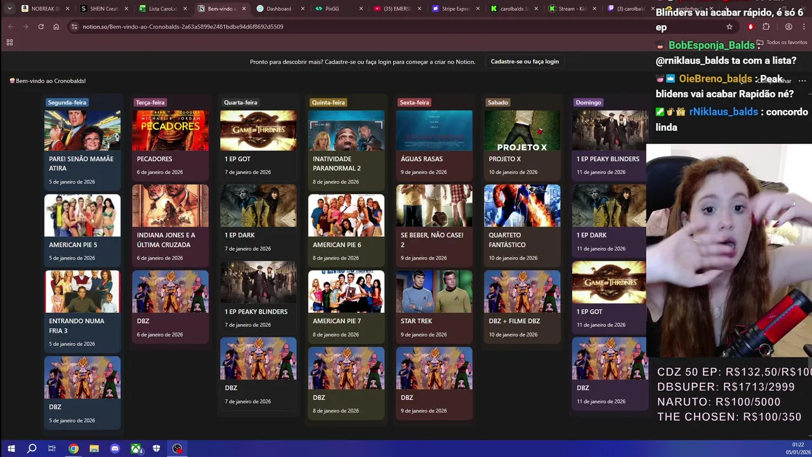Viewport: 812px width, 457px height.
Task: Open the apps grid in bookmarks bar
Action: point(10,43)
